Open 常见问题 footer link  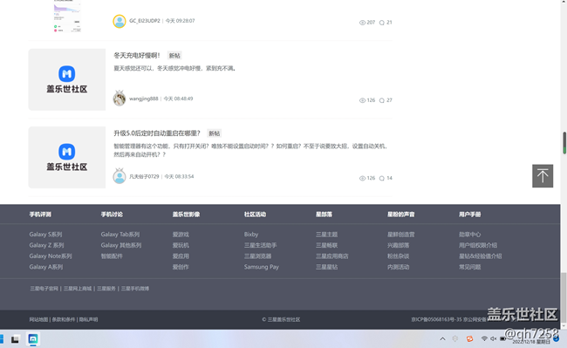[469, 267]
